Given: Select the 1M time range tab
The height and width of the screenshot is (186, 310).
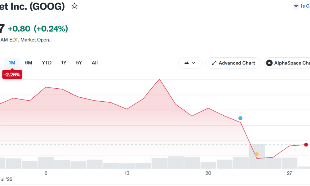Looking at the screenshot, I should tap(12, 63).
